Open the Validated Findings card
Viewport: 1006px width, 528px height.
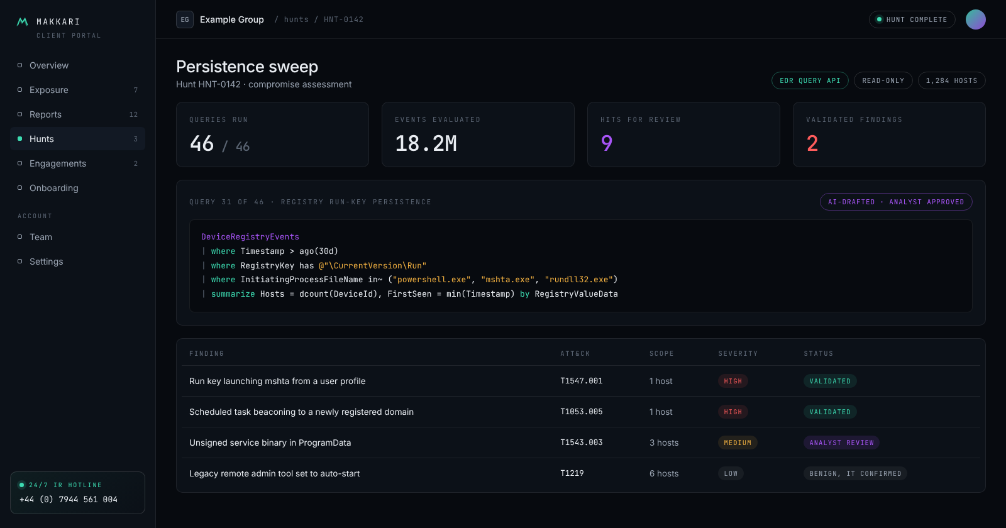coord(889,135)
